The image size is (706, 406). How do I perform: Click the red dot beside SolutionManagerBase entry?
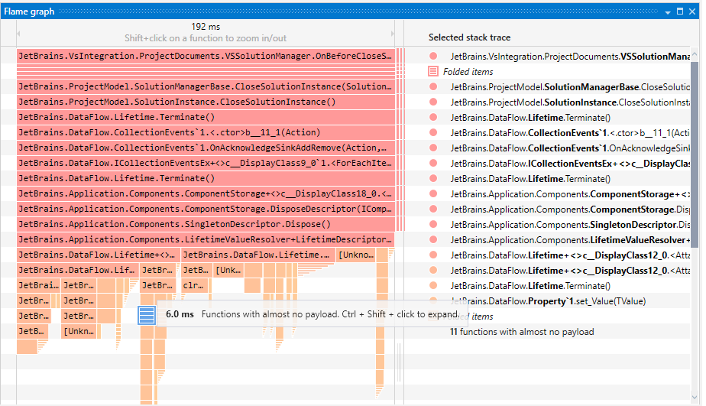pyautogui.click(x=433, y=87)
